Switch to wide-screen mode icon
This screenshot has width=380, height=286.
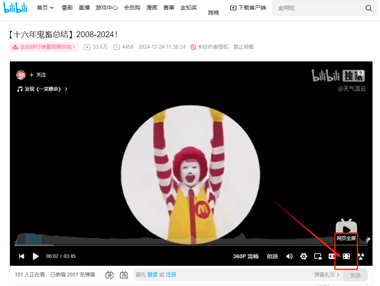click(x=332, y=256)
